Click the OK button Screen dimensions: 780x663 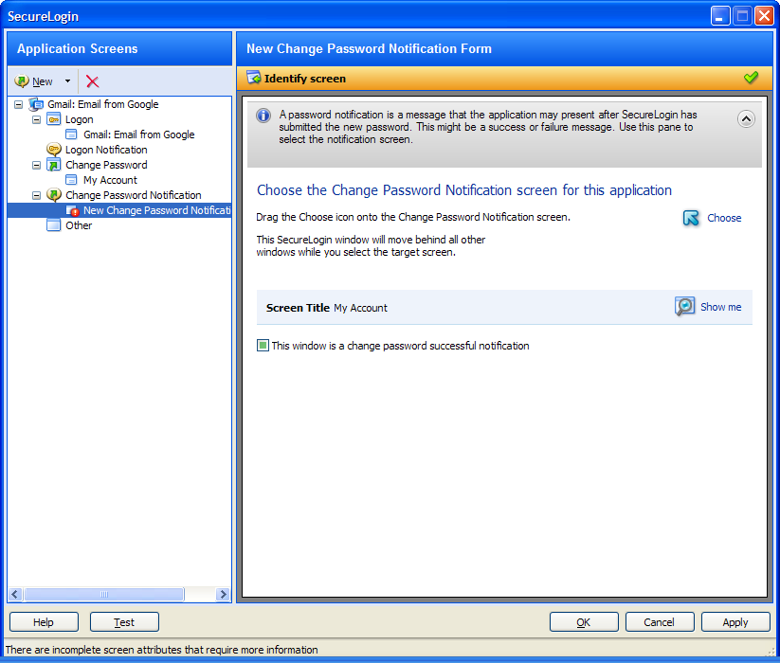[584, 621]
